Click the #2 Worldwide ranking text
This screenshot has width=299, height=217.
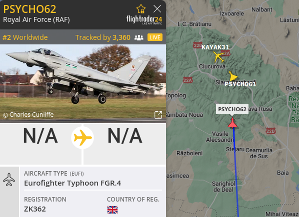coord(25,37)
